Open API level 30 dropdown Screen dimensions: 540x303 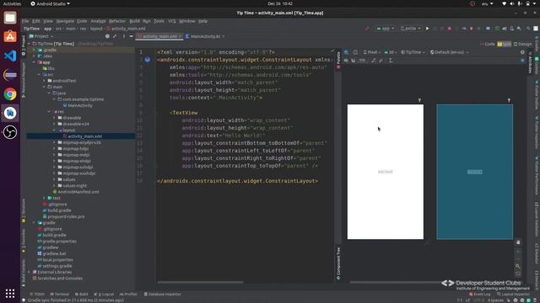pyautogui.click(x=391, y=52)
